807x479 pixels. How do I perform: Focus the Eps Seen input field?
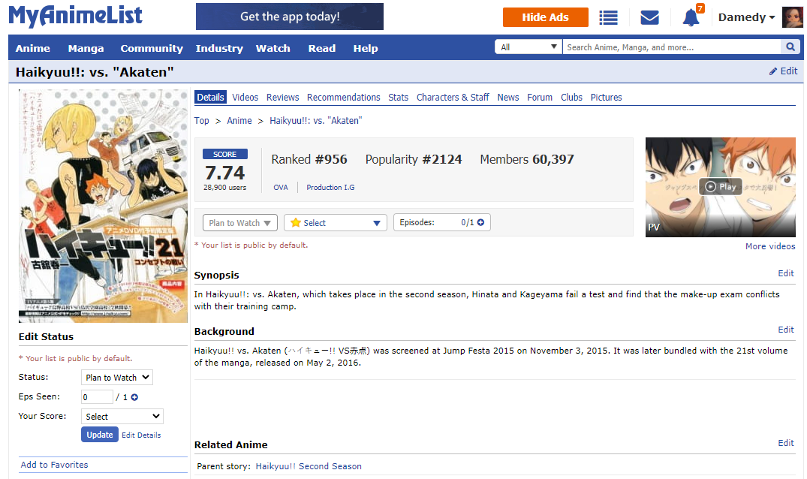(x=97, y=397)
